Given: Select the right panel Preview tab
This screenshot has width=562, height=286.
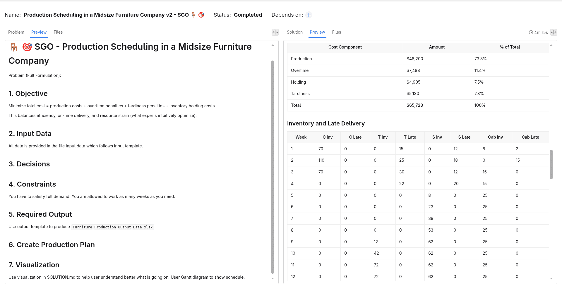Looking at the screenshot, I should pos(317,32).
